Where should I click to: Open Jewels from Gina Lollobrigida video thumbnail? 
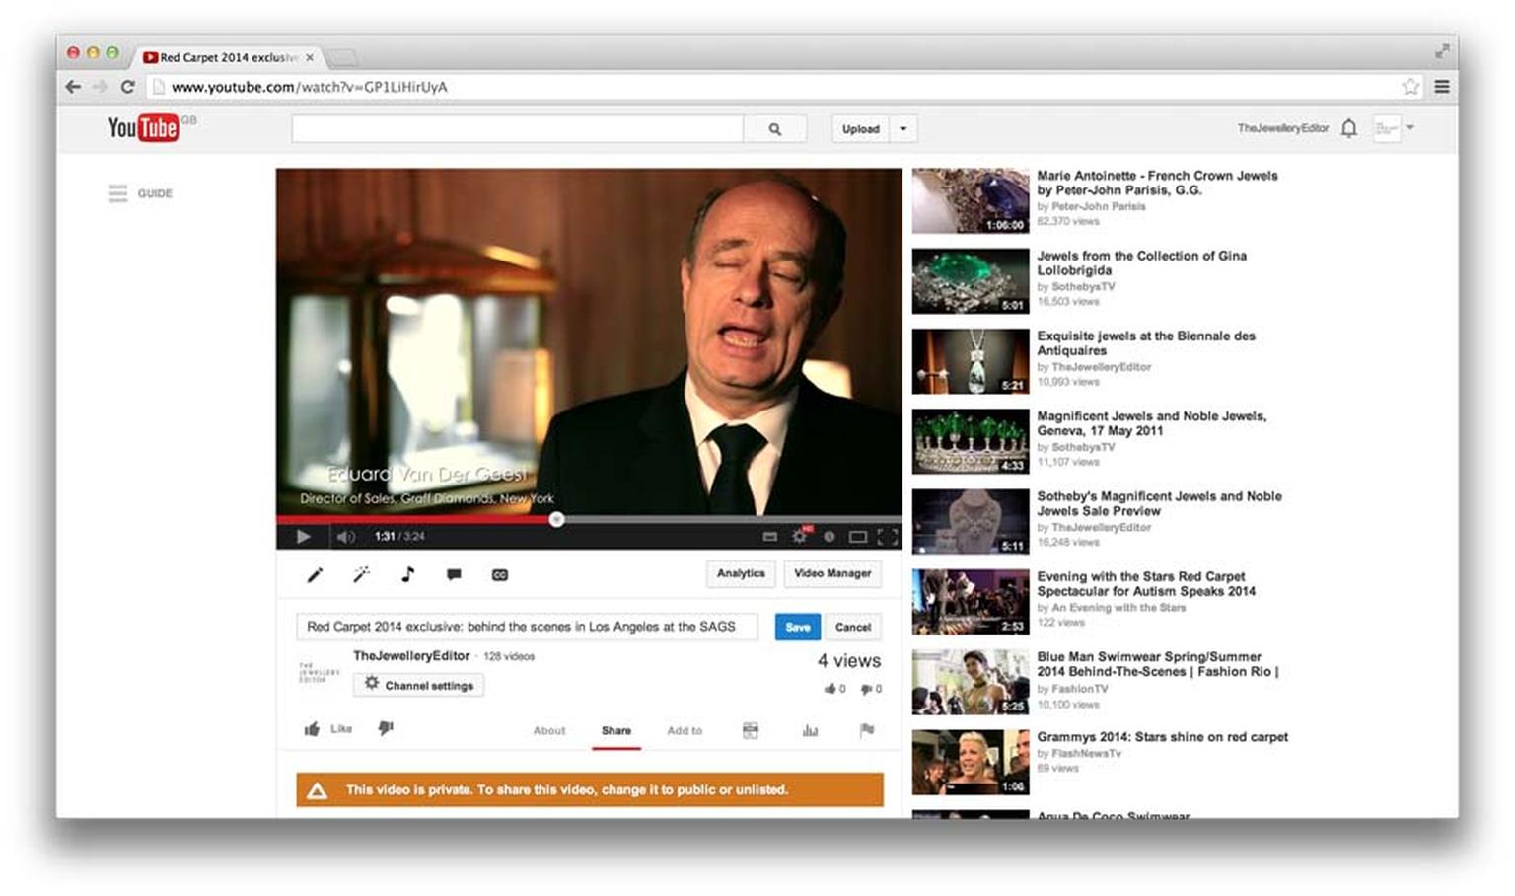pos(971,281)
